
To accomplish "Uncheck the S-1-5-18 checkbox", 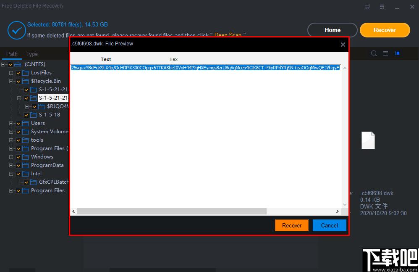I will [26, 115].
